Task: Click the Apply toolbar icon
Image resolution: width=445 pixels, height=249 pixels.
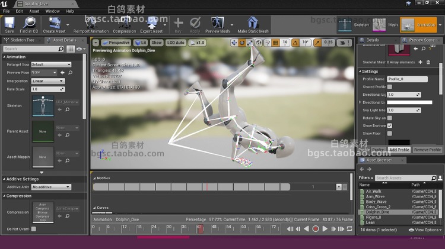Action: (195, 25)
